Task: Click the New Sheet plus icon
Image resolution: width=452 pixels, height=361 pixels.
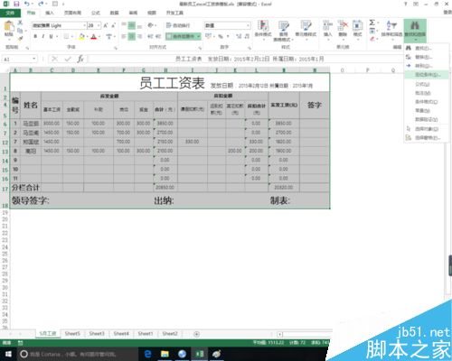Action: coord(196,334)
